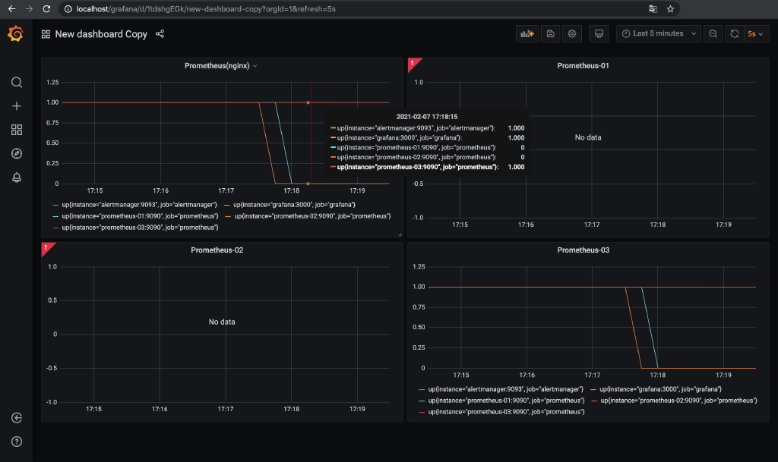Save the dashboard using the floppy disk icon
The image size is (778, 462).
[549, 33]
